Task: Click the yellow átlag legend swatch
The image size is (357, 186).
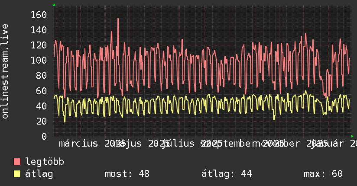Action: tap(17, 174)
